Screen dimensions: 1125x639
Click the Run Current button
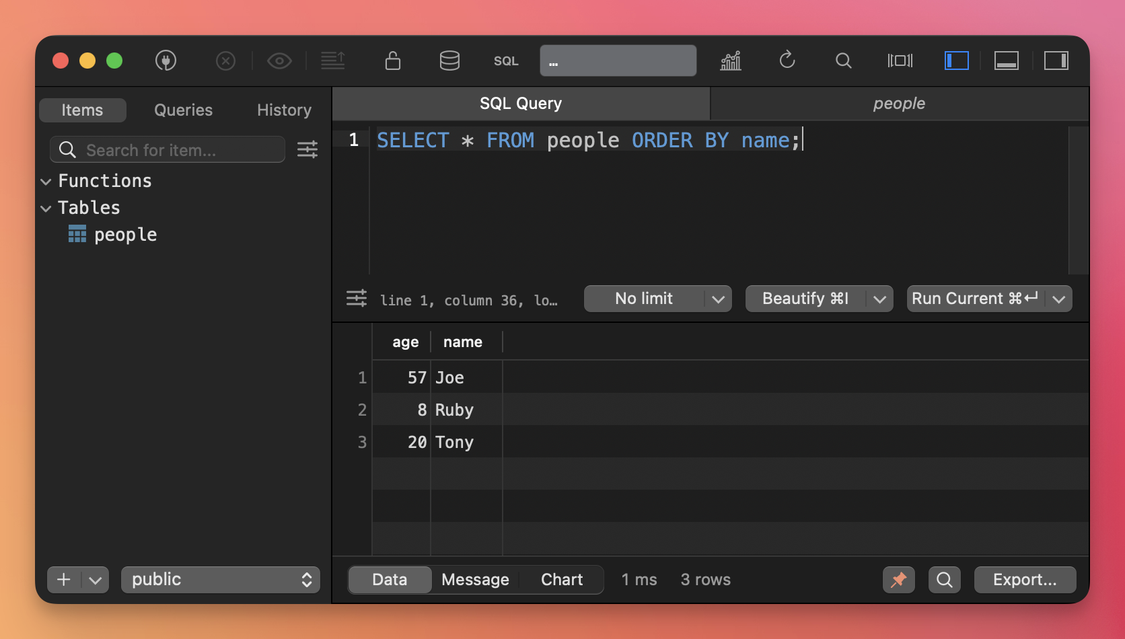974,299
